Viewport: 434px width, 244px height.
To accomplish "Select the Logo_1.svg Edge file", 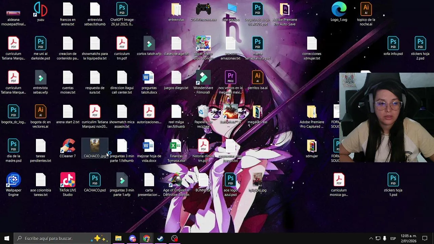I will tap(339, 12).
